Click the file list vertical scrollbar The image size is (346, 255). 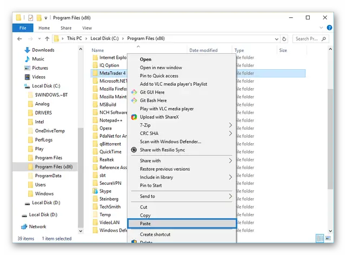(330, 139)
